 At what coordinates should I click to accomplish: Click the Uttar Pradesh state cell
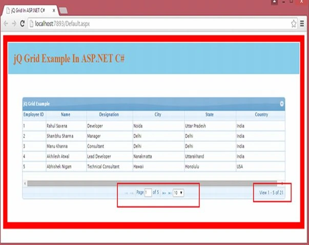click(210, 126)
